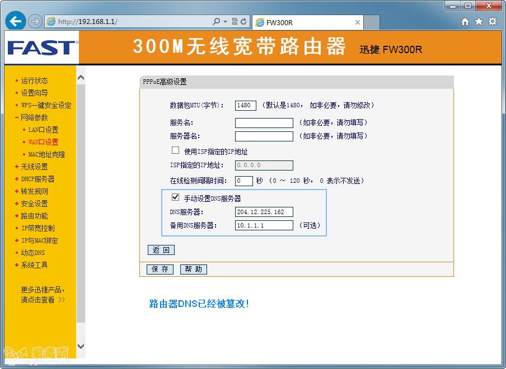Open favorites star icon
506x369 pixels.
point(479,22)
